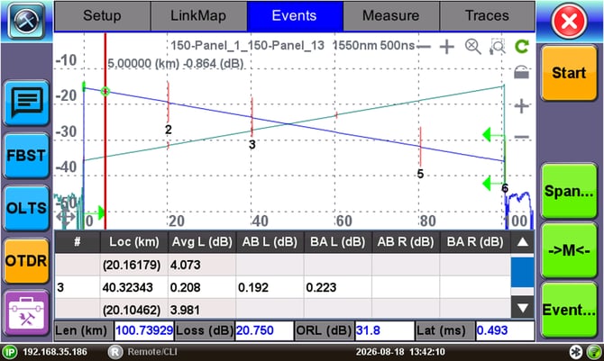Click the blue scrollbar thumb of events table
604x361 pixels.
pyautogui.click(x=522, y=272)
